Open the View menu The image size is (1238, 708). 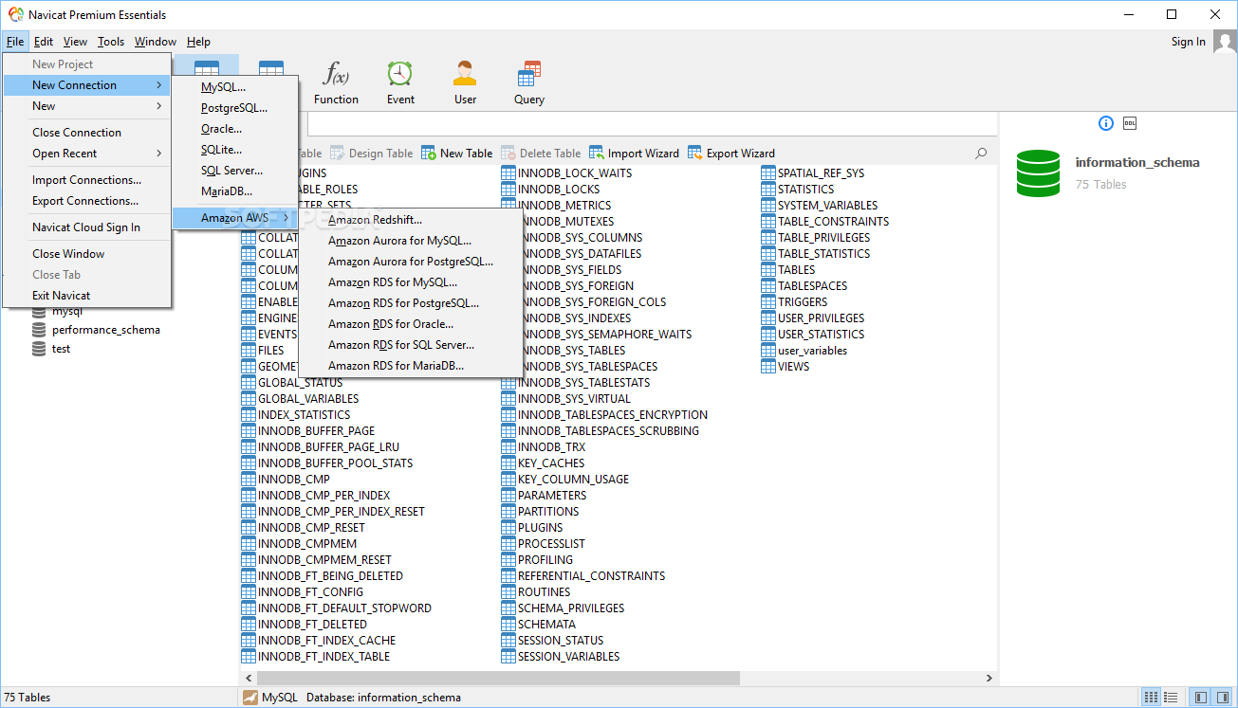(75, 42)
